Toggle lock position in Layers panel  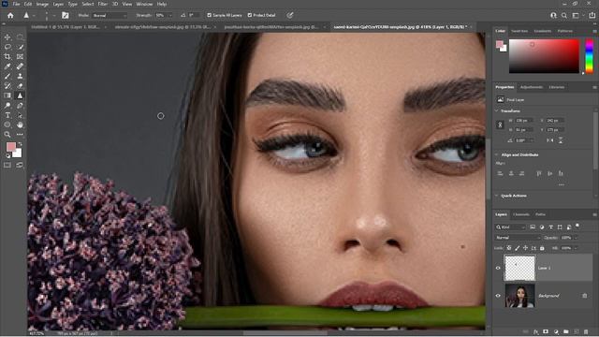(526, 248)
